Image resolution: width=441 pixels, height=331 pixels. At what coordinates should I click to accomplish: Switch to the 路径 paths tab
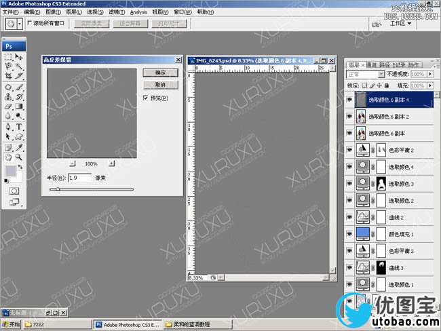pos(385,64)
